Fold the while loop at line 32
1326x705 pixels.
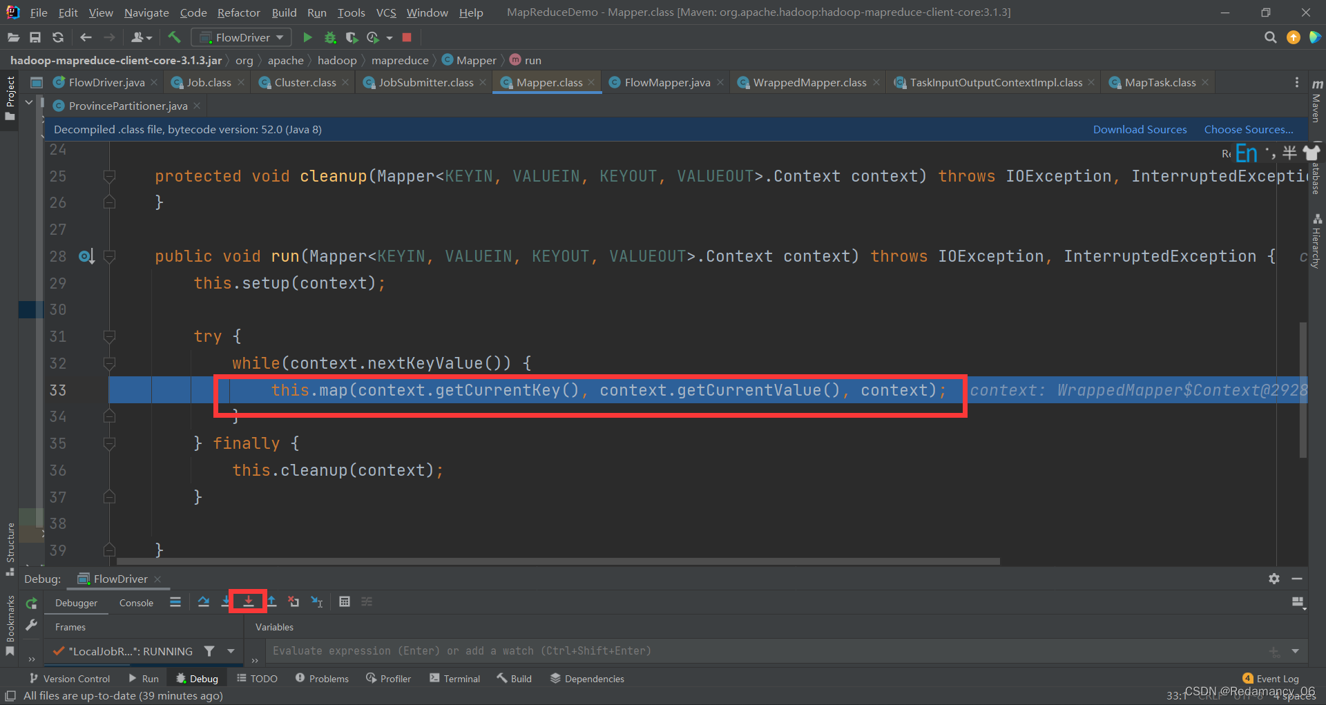109,363
